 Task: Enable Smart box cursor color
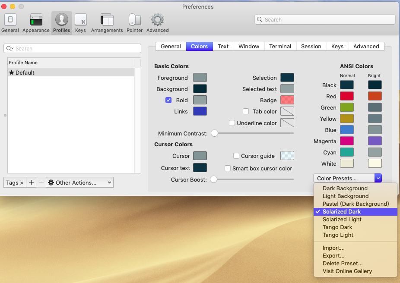(228, 168)
